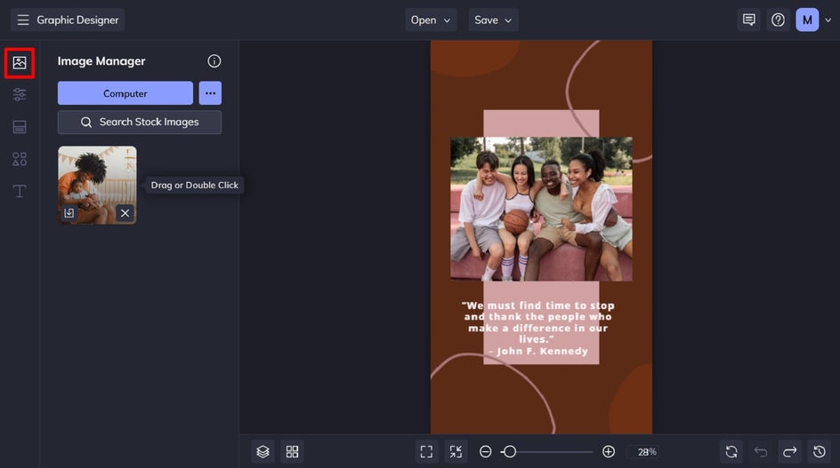
Task: Select the group photo on canvas
Action: (x=541, y=209)
